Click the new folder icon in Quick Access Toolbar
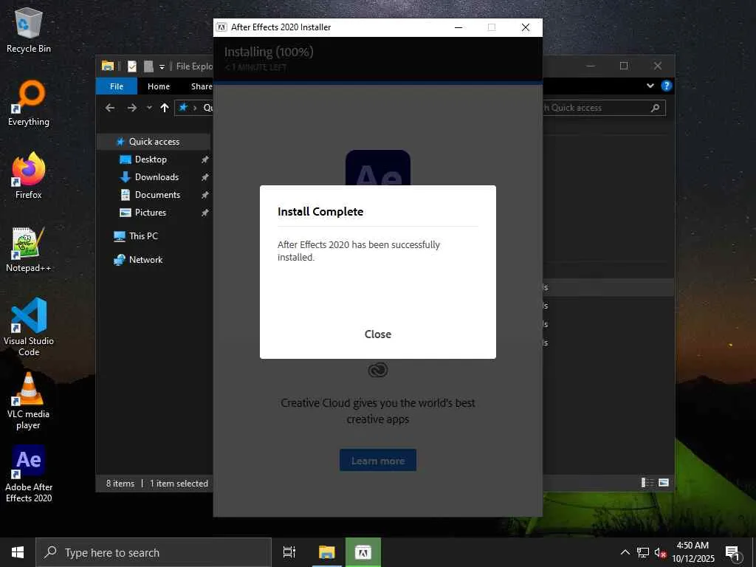756x567 pixels. pos(148,66)
